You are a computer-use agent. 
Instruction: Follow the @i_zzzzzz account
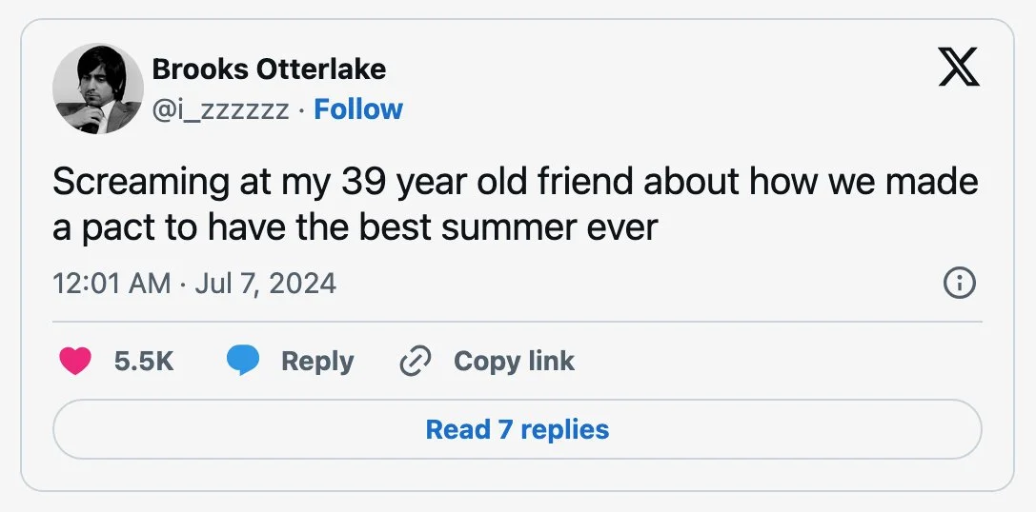[358, 109]
